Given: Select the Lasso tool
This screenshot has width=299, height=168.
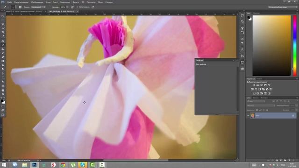Looking at the screenshot, I should tap(3, 24).
